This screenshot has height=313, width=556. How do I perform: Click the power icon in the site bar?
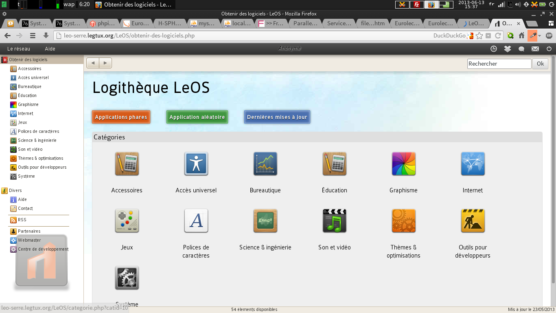[x=549, y=49]
